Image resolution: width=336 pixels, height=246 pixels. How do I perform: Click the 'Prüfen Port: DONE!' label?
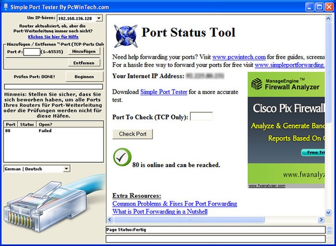click(x=34, y=76)
